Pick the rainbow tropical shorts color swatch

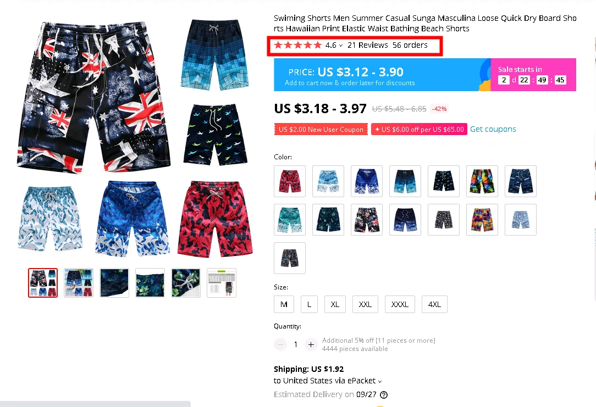pyautogui.click(x=482, y=181)
